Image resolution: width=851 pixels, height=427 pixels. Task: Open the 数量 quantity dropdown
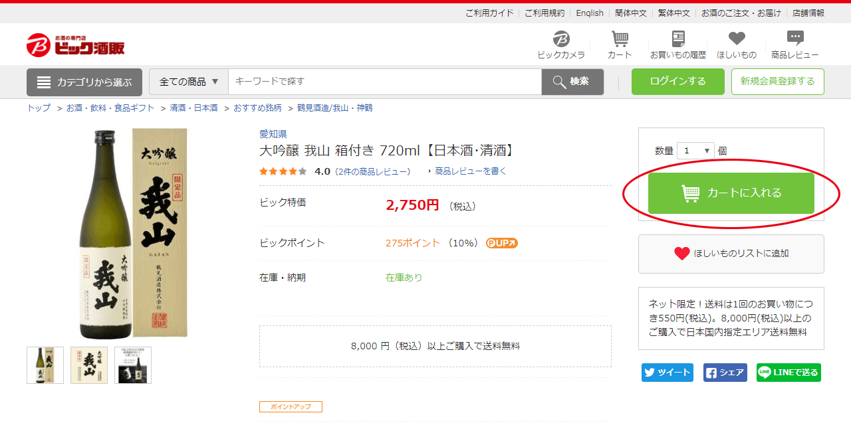point(695,151)
